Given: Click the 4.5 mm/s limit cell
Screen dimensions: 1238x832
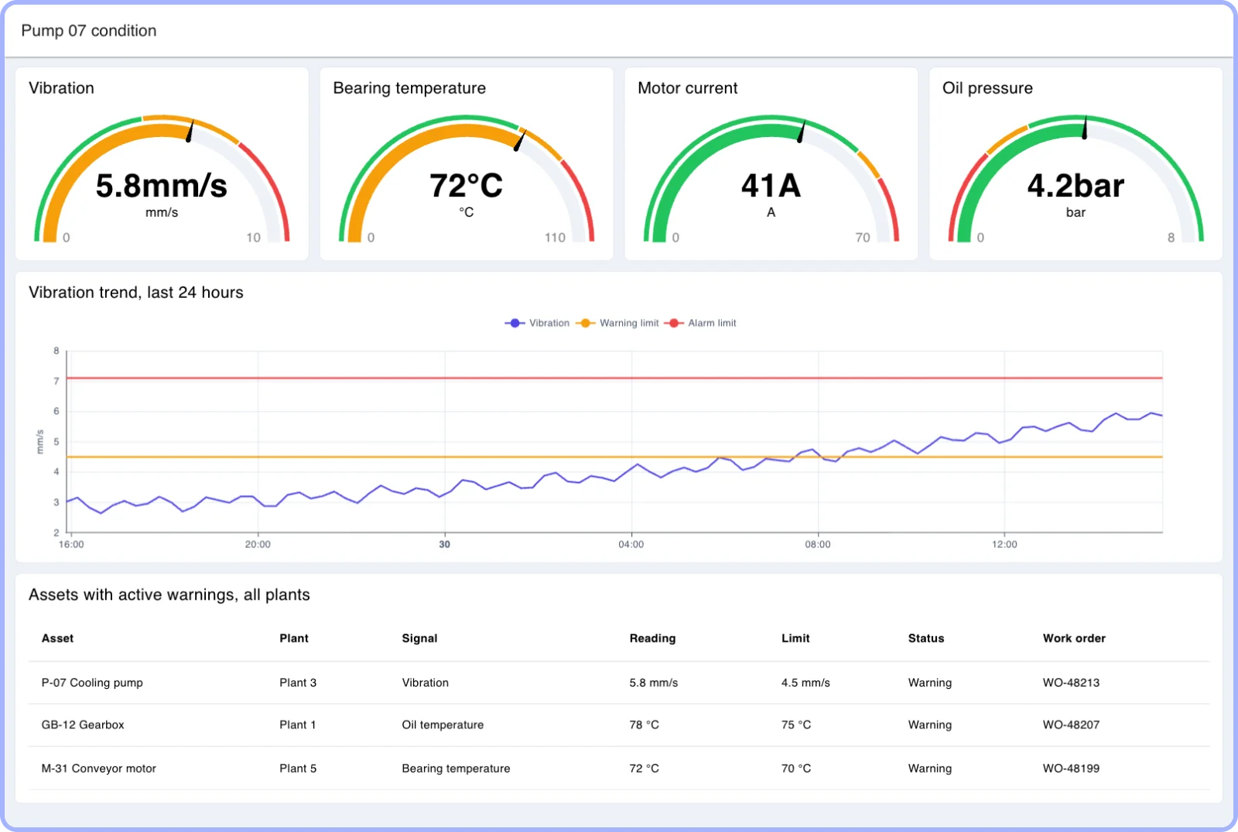Looking at the screenshot, I should (x=805, y=683).
